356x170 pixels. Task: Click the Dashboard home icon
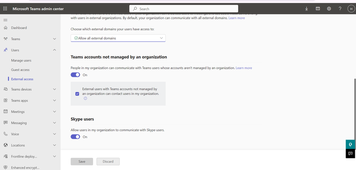pos(6,28)
